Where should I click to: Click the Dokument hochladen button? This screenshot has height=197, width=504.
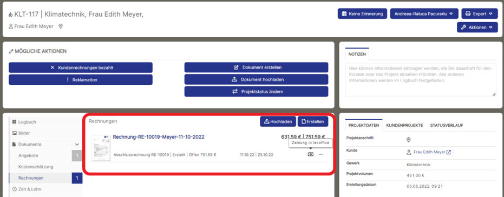pyautogui.click(x=256, y=79)
